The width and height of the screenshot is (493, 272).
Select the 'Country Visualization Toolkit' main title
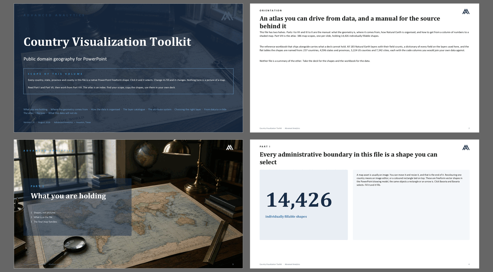[107, 42]
